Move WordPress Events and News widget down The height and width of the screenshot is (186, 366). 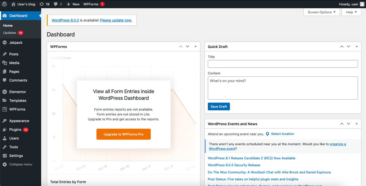[x=349, y=124]
